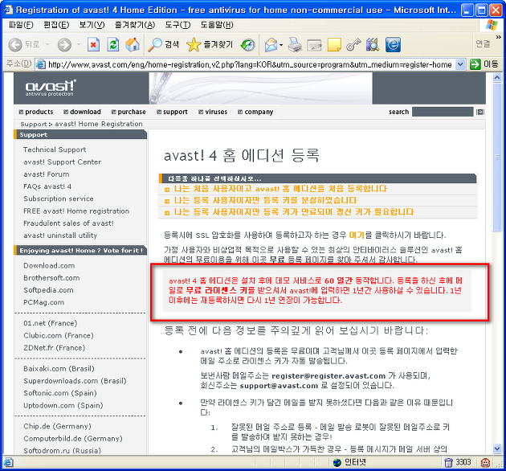This screenshot has width=506, height=471.
Task: Click the keys toolbar icon
Action: [353, 44]
